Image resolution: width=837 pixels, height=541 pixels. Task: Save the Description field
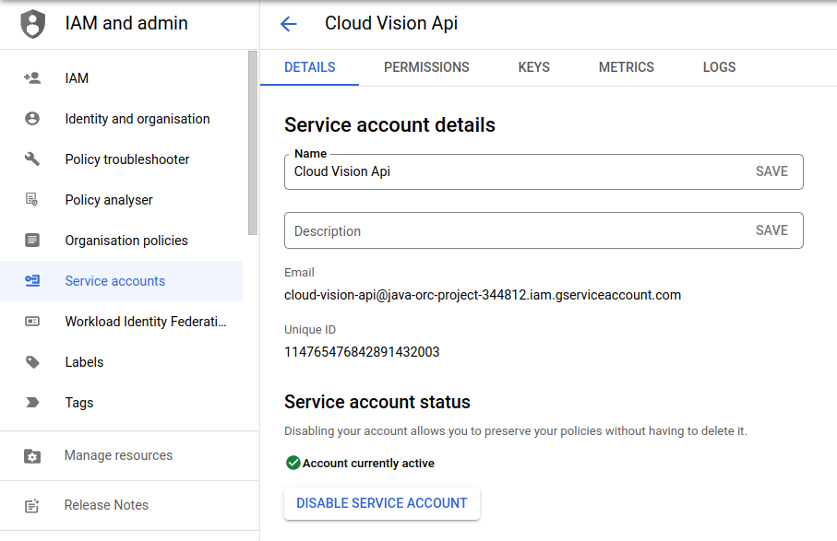771,230
